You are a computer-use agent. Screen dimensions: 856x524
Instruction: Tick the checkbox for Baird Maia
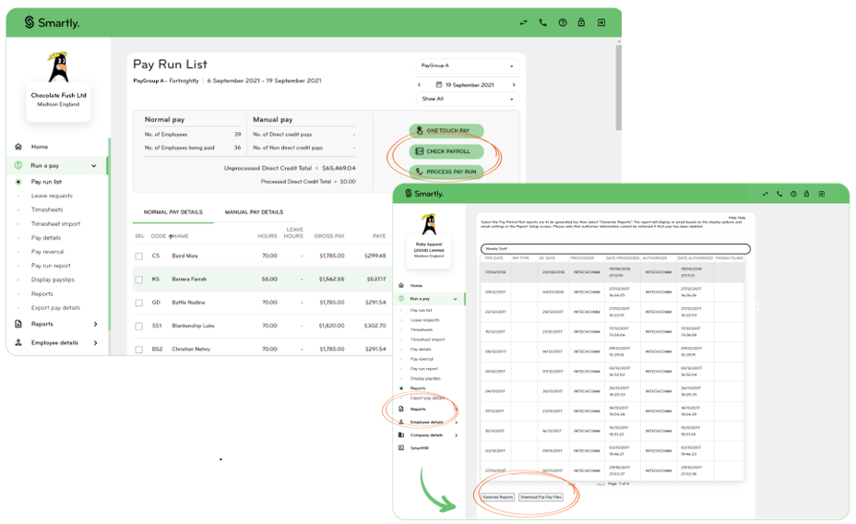coord(139,256)
